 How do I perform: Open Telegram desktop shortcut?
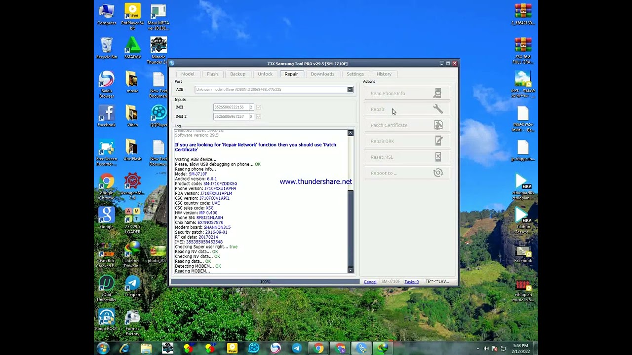[132, 286]
